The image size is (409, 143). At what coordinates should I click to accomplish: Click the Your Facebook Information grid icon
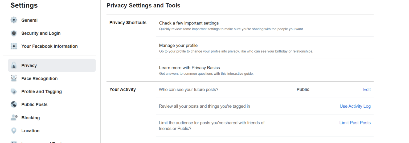14,46
